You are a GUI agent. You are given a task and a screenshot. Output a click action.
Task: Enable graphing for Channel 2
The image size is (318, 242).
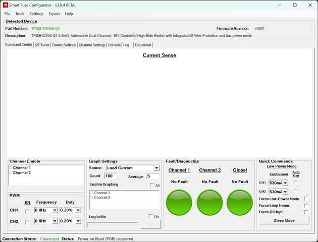pos(92,198)
